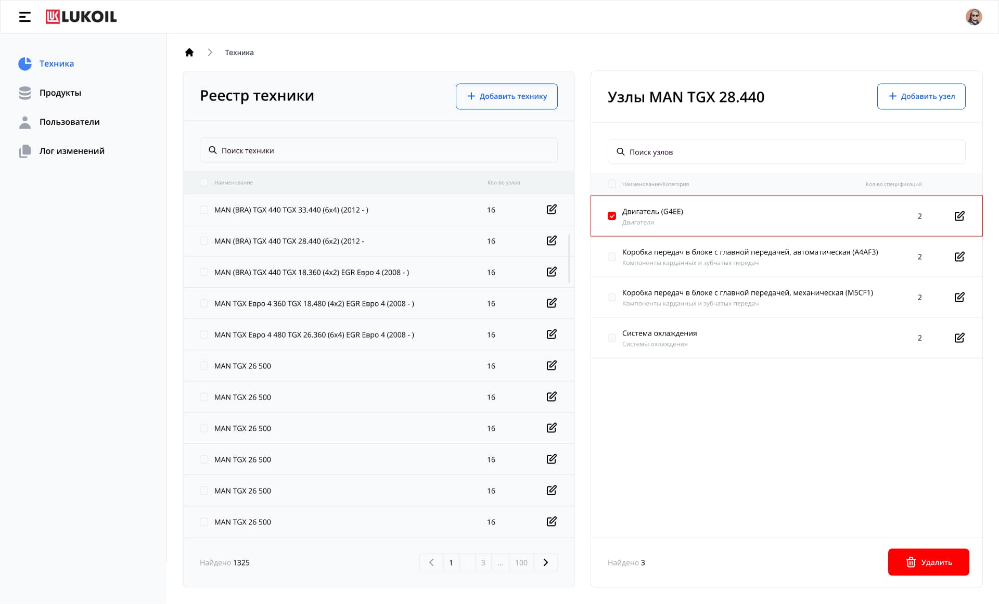Viewport: 999px width, 604px height.
Task: Open the Техника sidebar section
Action: (46, 63)
